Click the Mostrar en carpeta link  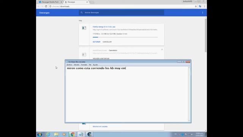100,127
